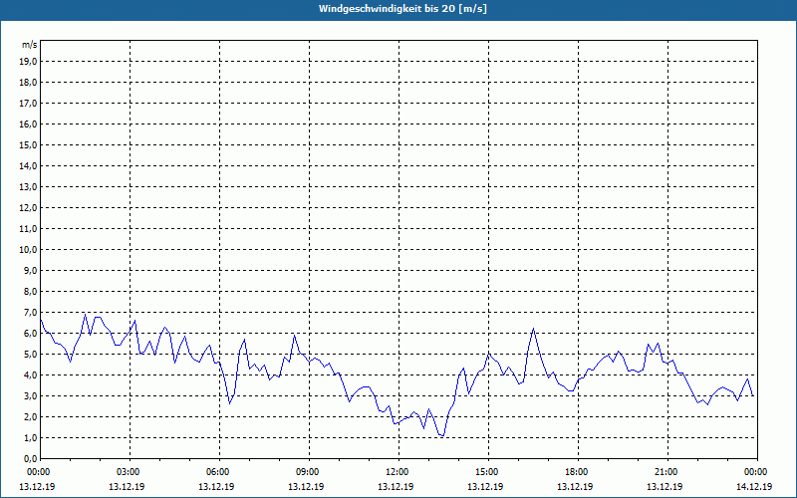797x498 pixels.
Task: Select the '13.12.19' date under 18:00
Action: click(575, 487)
